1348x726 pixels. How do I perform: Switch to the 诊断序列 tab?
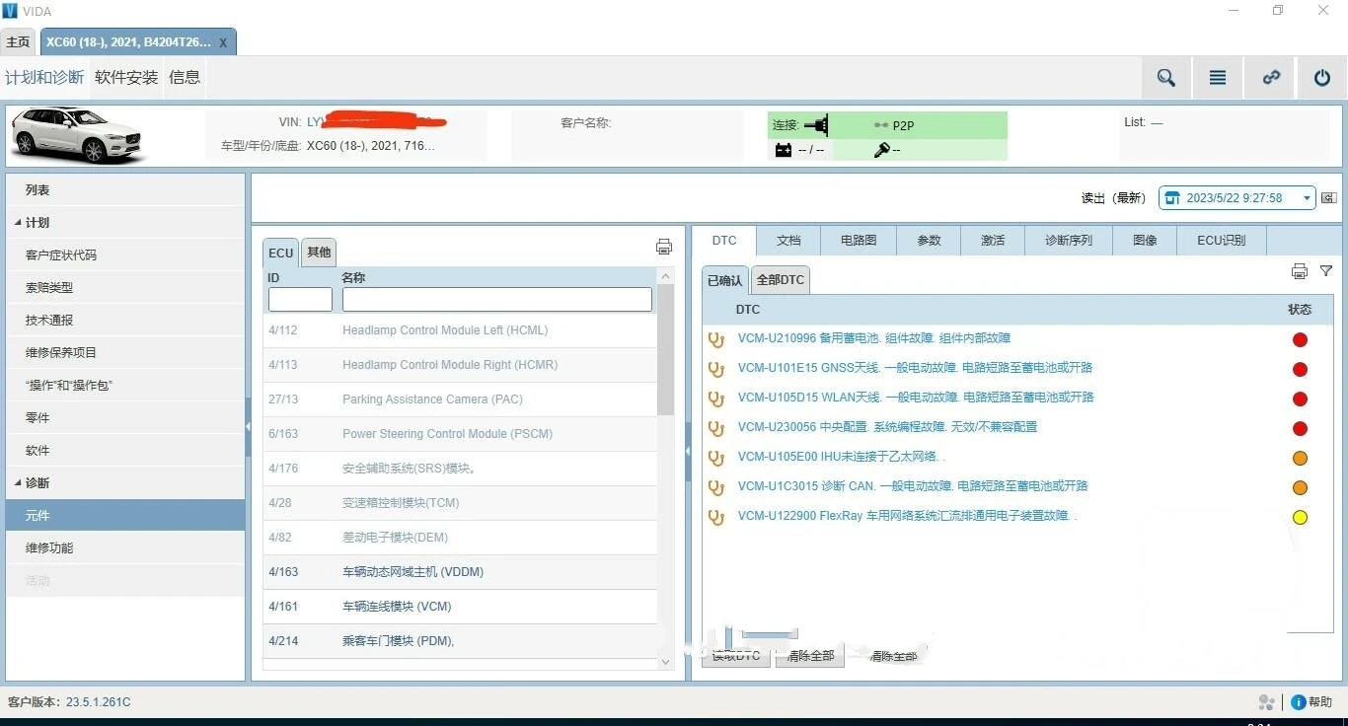pyautogui.click(x=1069, y=241)
